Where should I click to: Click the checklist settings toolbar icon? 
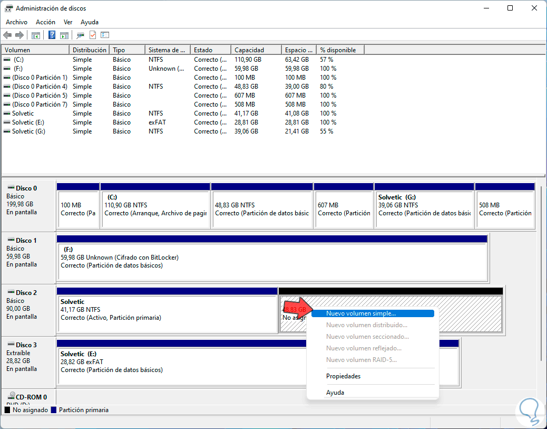(x=105, y=35)
